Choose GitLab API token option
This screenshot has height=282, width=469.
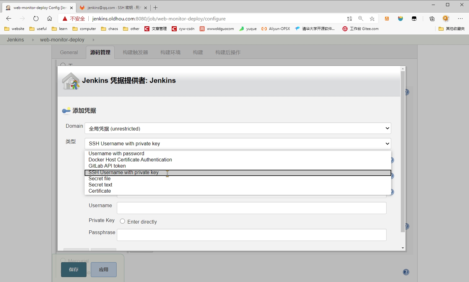click(x=238, y=166)
